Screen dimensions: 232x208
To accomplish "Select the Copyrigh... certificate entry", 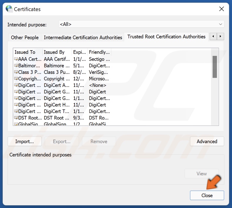I will point(30,79).
